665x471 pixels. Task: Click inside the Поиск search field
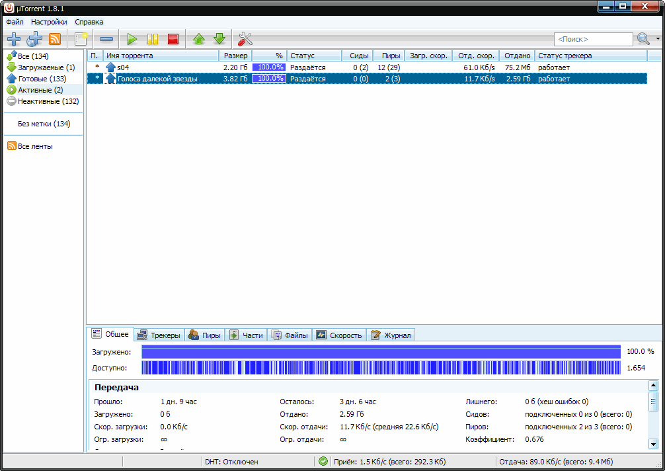592,40
